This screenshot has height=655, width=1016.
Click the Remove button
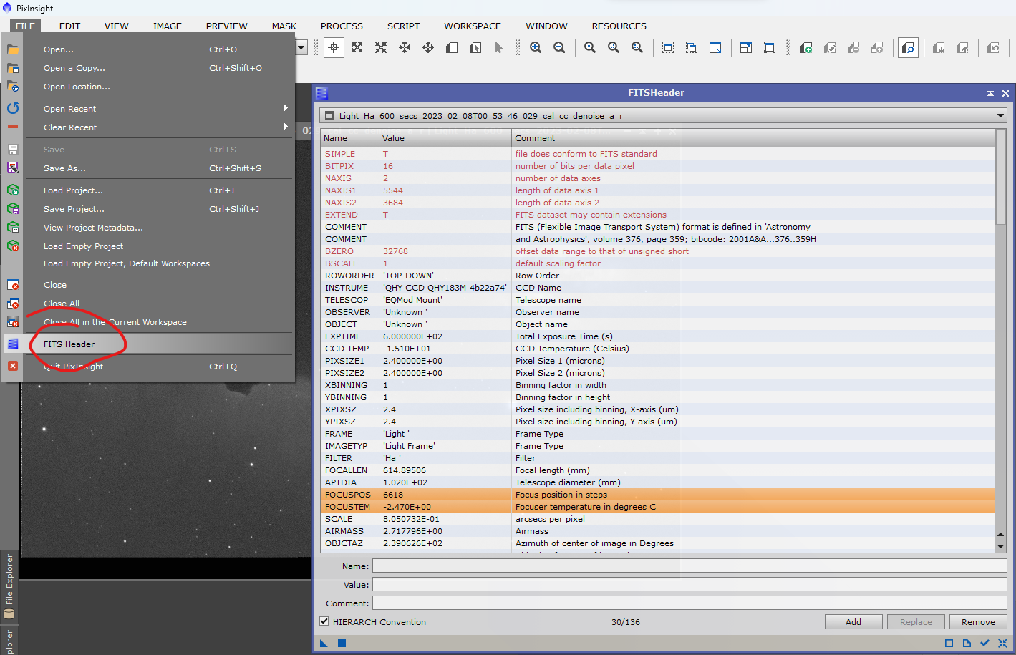click(x=978, y=621)
